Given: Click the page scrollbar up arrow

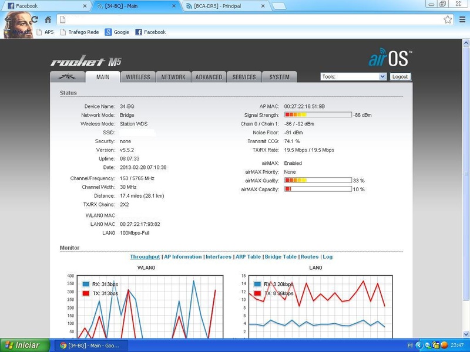Looking at the screenshot, I should tap(466, 43).
